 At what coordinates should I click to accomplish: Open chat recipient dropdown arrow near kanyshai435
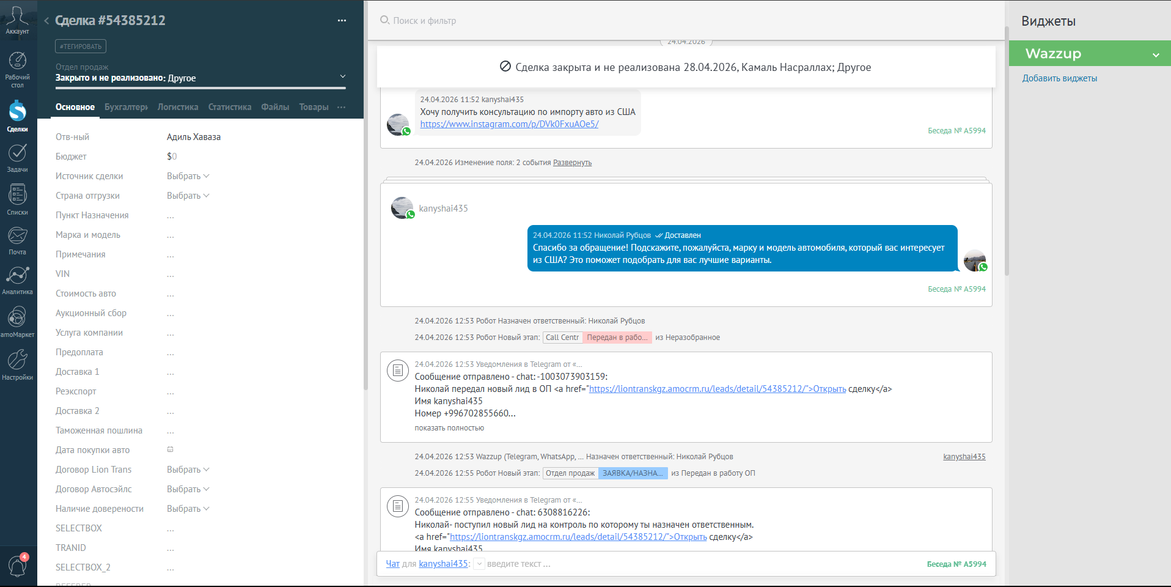[x=480, y=564]
